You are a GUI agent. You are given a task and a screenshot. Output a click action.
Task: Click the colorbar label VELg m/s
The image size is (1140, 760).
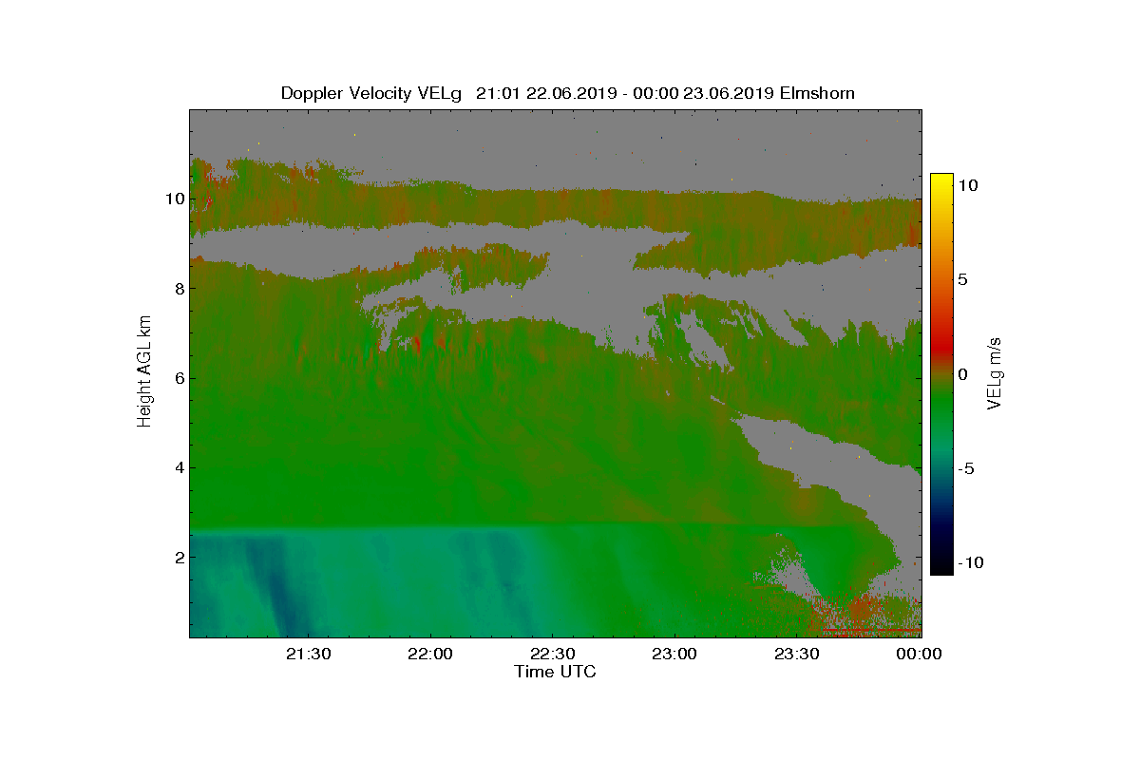[995, 372]
